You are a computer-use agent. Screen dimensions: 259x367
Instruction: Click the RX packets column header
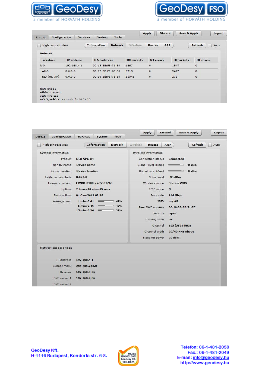tap(135, 60)
